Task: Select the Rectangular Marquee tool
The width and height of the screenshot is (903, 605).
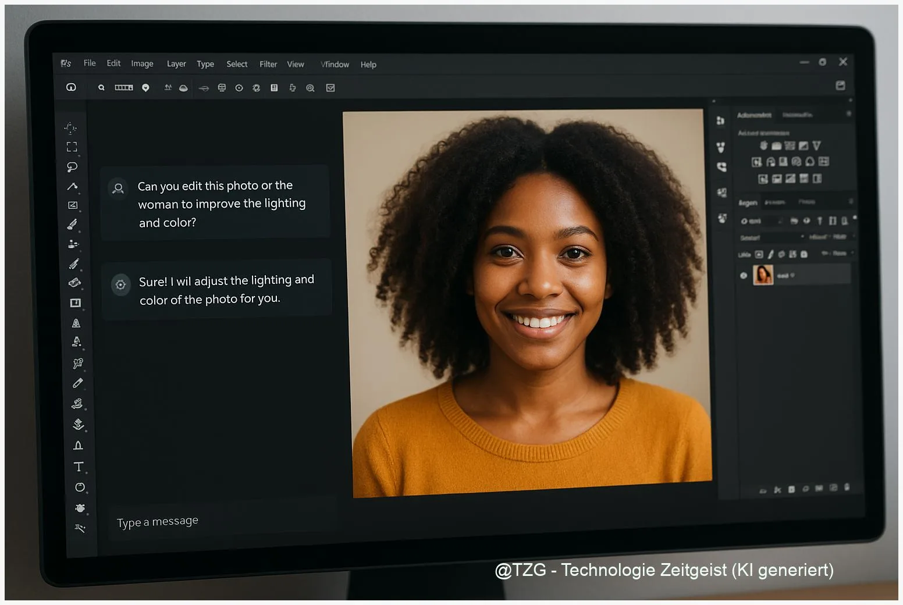Action: pyautogui.click(x=72, y=147)
